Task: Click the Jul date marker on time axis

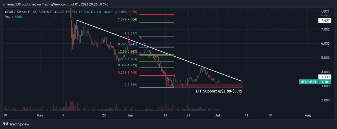Action: coord(218,115)
